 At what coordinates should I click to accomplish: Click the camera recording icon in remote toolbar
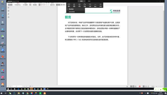click(x=85, y=5)
